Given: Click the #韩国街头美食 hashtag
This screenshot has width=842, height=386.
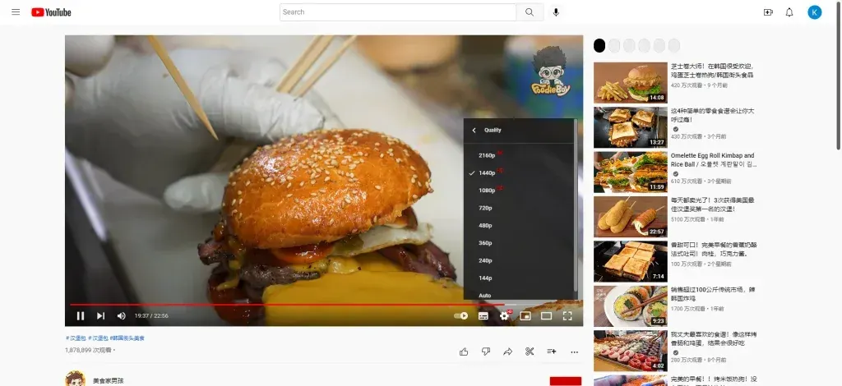Looking at the screenshot, I should pos(127,338).
